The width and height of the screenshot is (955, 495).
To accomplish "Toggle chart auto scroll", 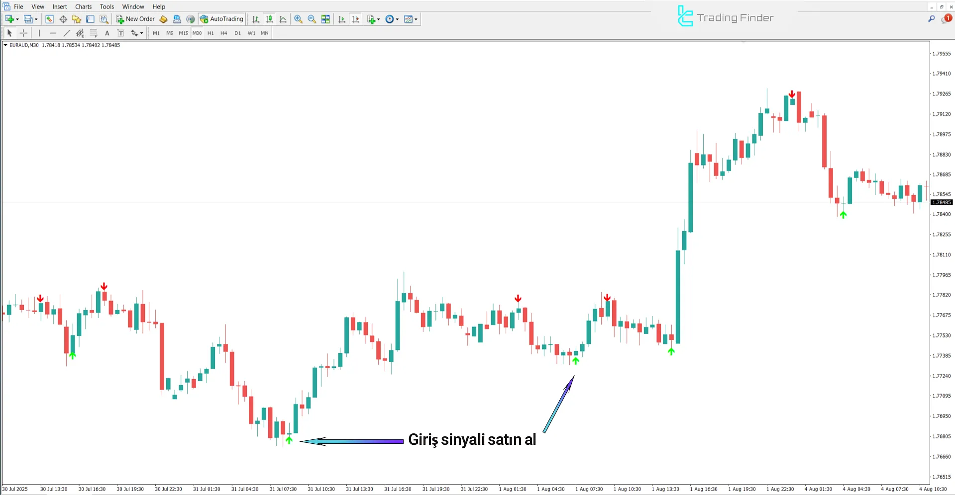I will pos(341,19).
